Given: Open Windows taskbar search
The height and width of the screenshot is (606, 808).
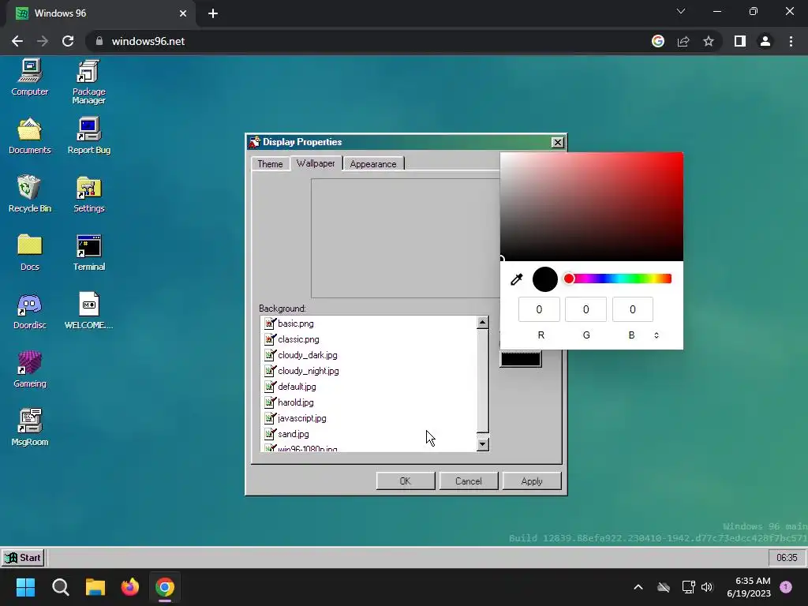Looking at the screenshot, I should 60,587.
